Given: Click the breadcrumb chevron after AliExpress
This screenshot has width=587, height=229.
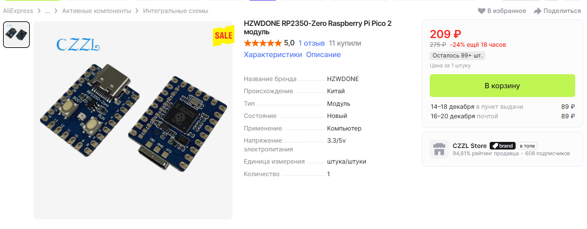Looking at the screenshot, I should point(39,11).
